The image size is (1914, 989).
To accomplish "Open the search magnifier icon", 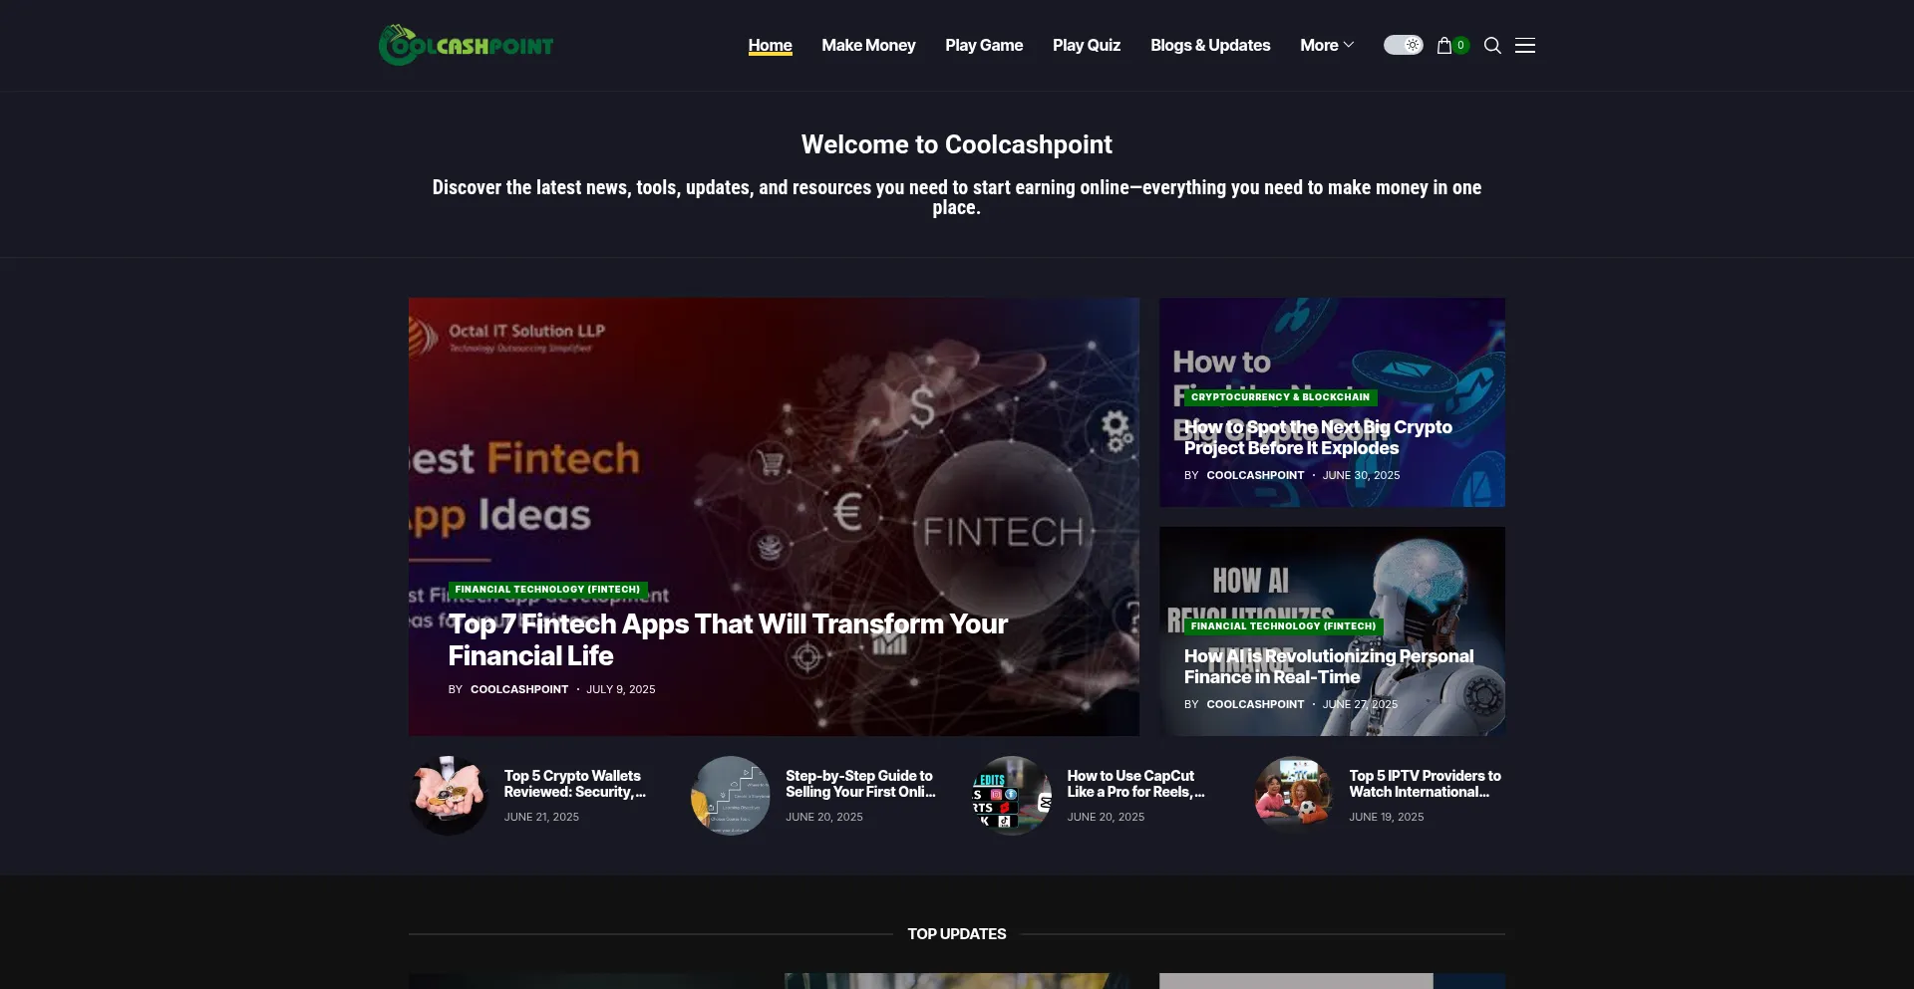I will click(x=1492, y=45).
